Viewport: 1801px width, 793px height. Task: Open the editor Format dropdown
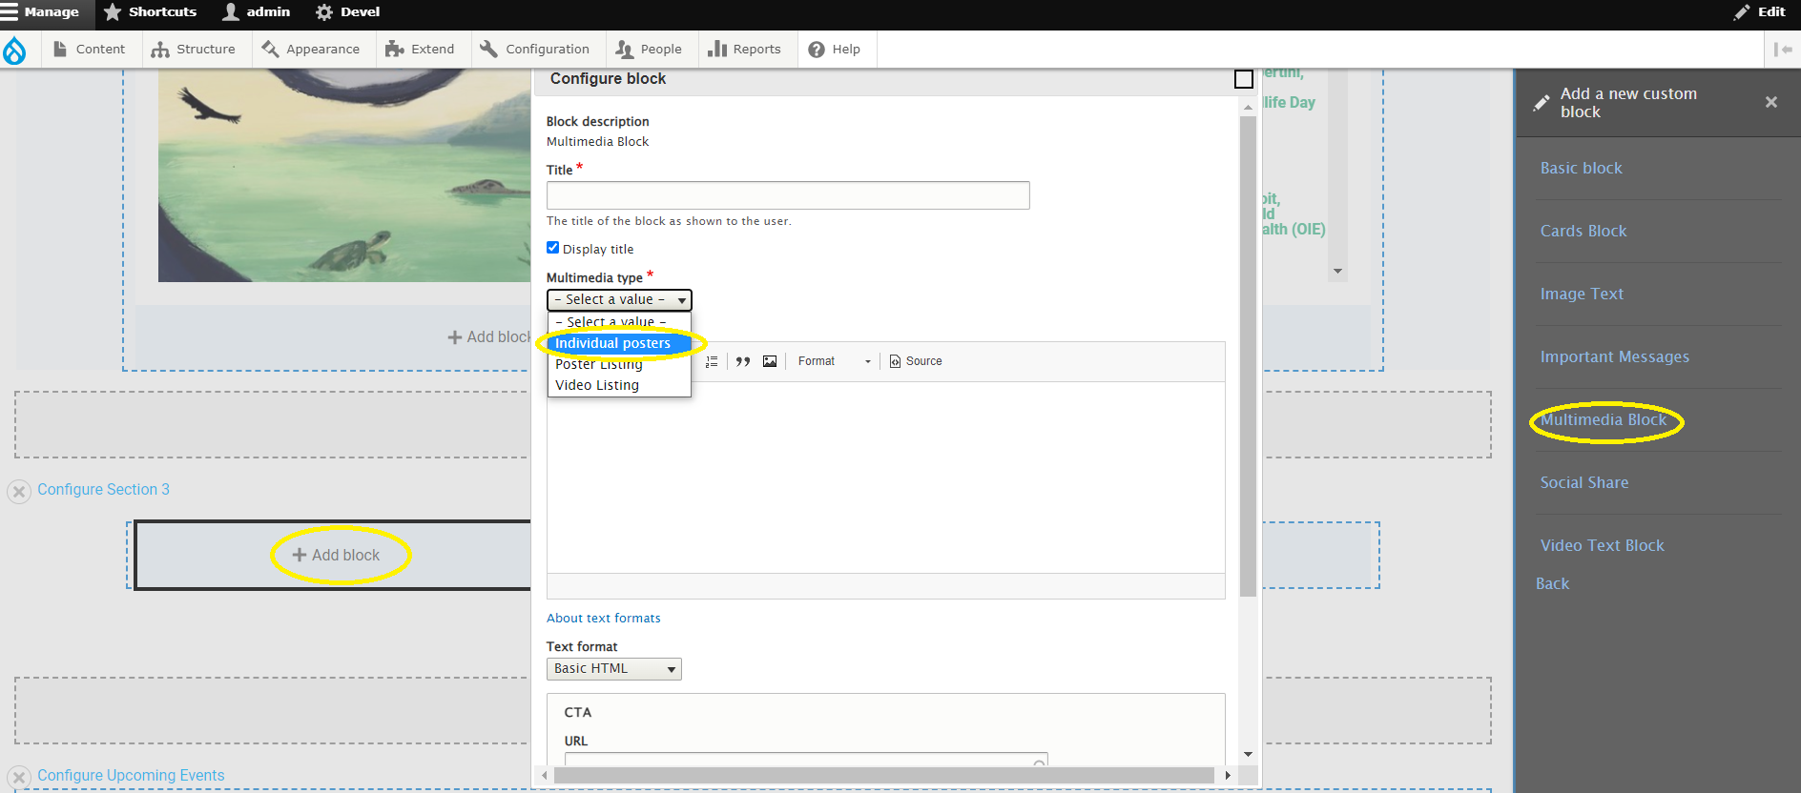click(x=835, y=361)
